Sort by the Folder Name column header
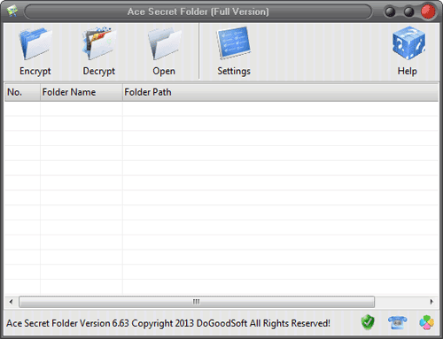Image resolution: width=443 pixels, height=339 pixels. [x=82, y=92]
